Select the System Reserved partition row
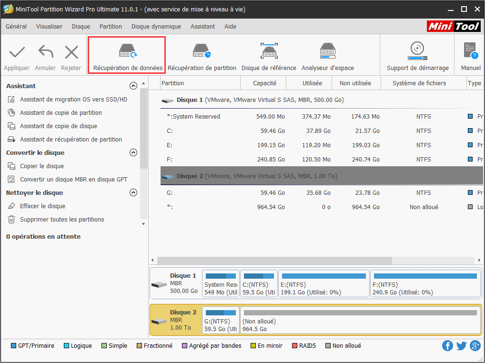485x363 pixels. tap(322, 117)
